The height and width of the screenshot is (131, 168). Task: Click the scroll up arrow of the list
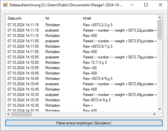point(160,17)
